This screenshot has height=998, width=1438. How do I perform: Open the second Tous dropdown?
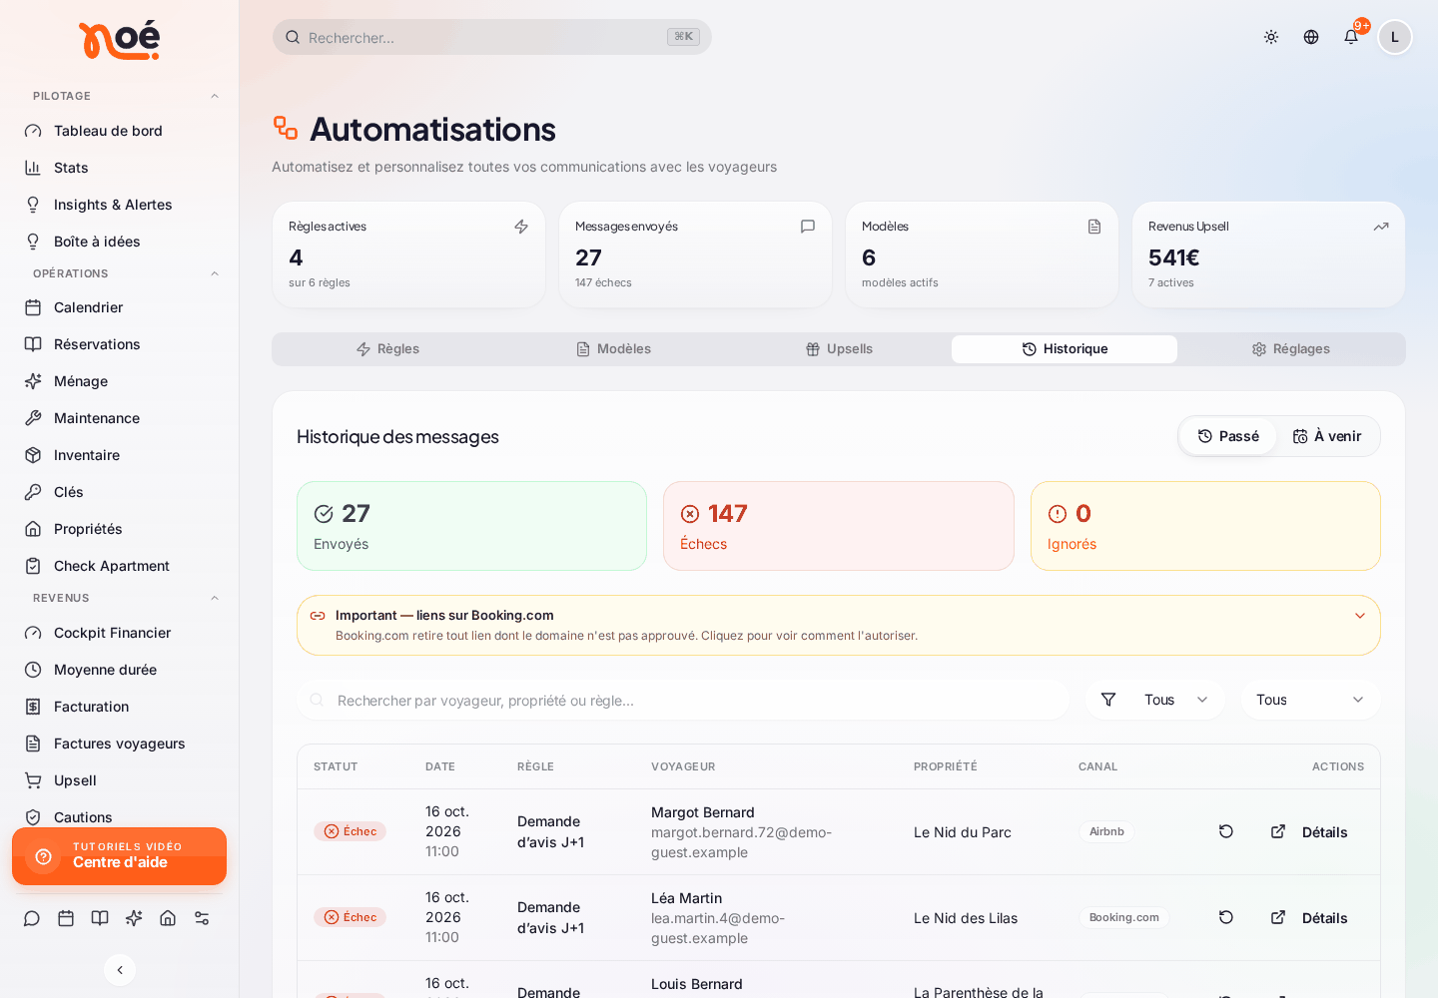[1310, 700]
